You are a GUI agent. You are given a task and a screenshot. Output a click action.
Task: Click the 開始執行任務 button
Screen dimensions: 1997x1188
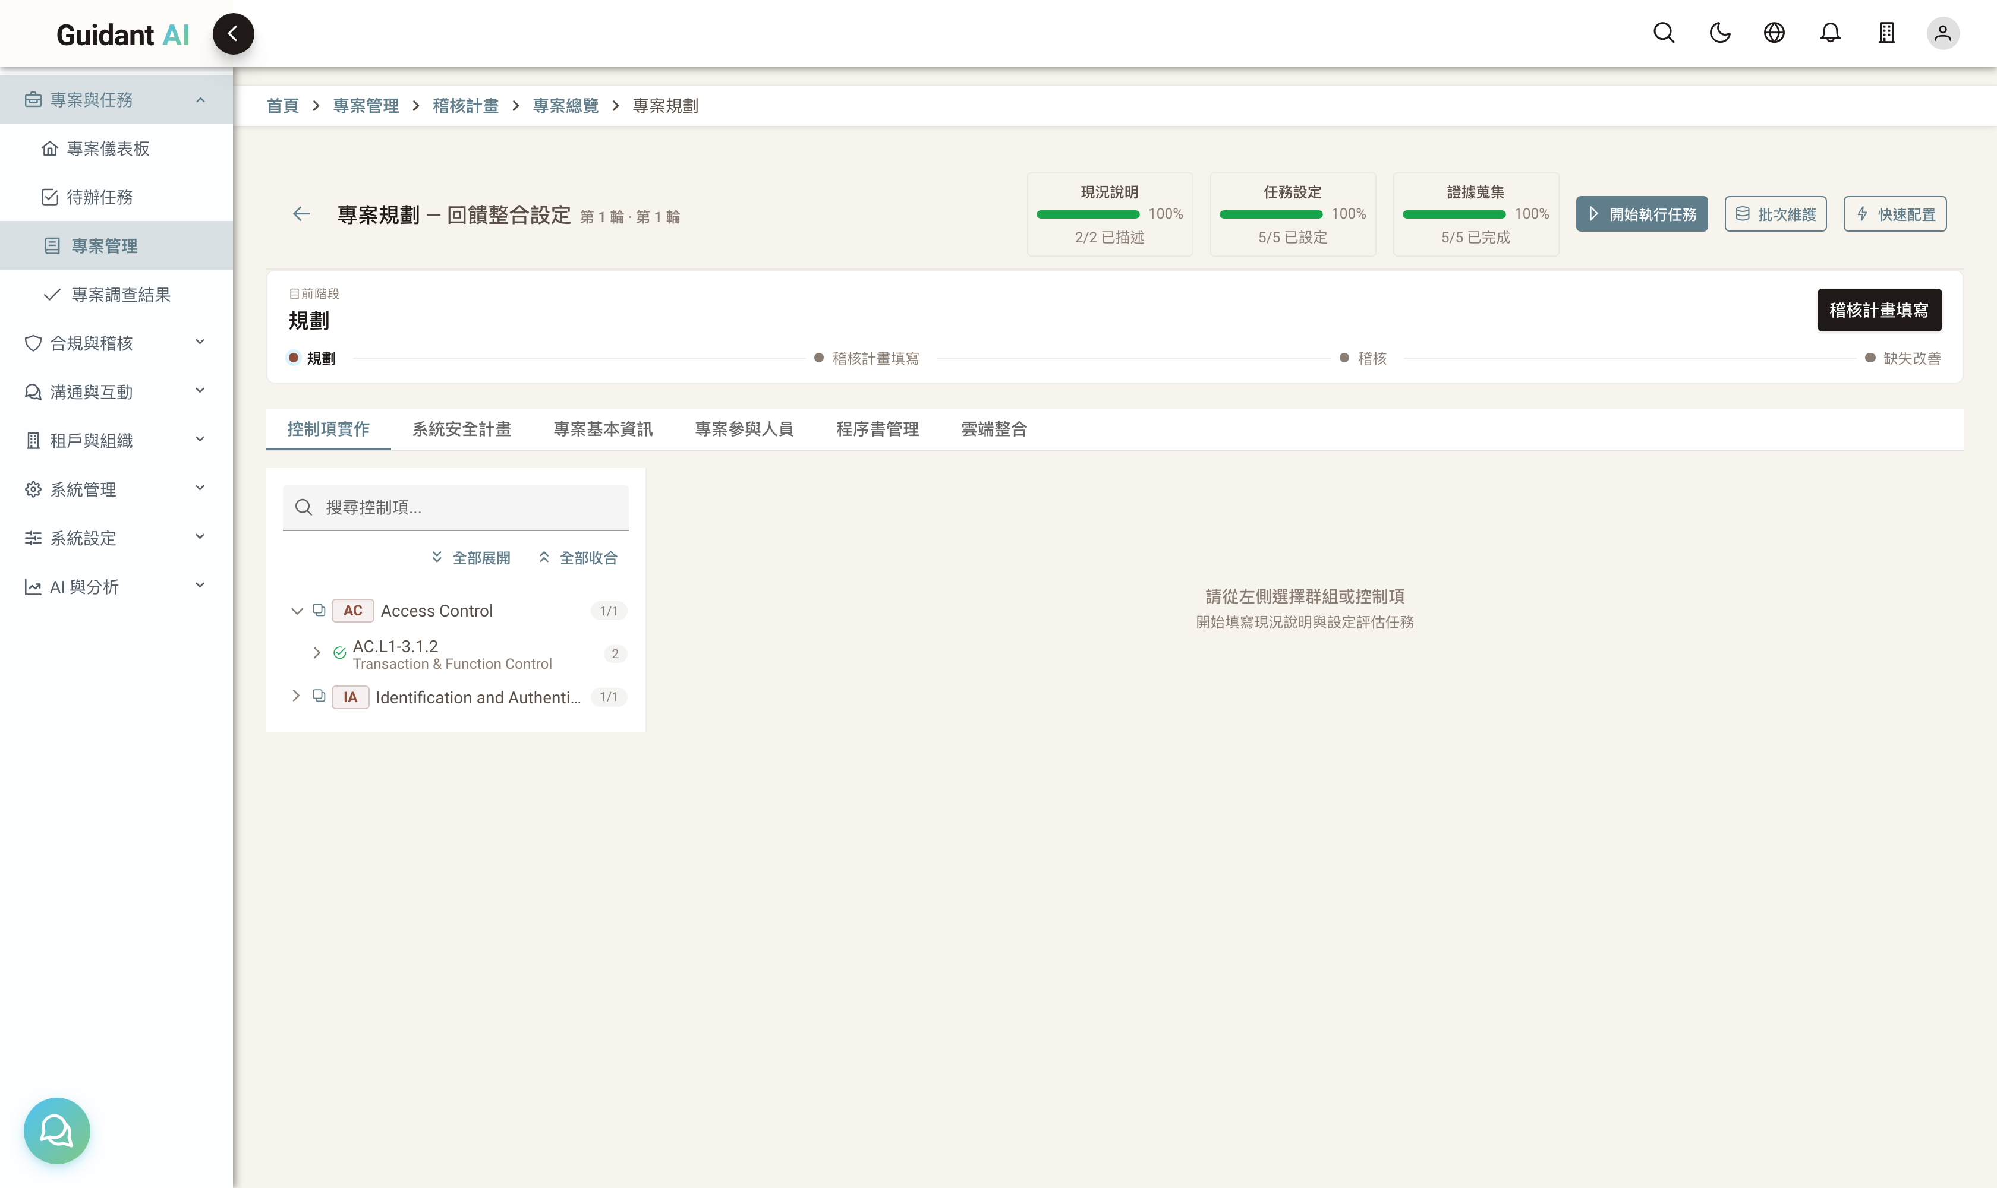[x=1642, y=214]
